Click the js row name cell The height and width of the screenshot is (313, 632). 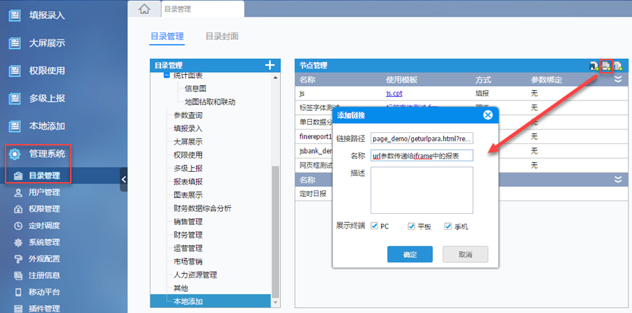302,93
